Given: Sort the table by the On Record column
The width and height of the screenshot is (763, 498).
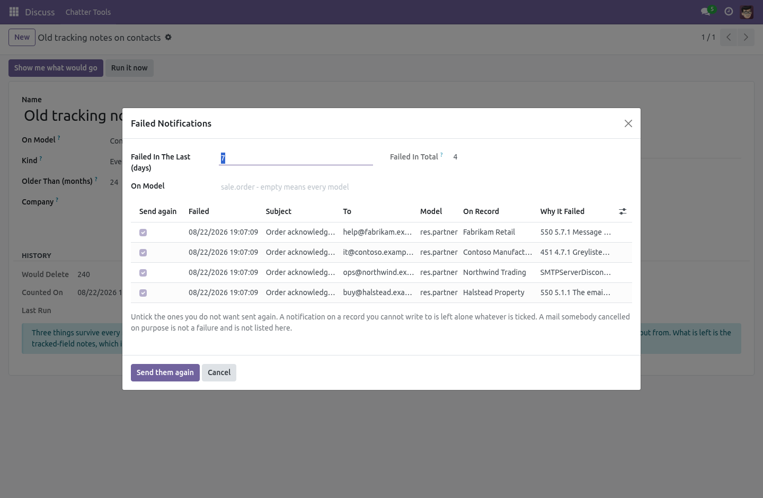Looking at the screenshot, I should click(x=481, y=211).
